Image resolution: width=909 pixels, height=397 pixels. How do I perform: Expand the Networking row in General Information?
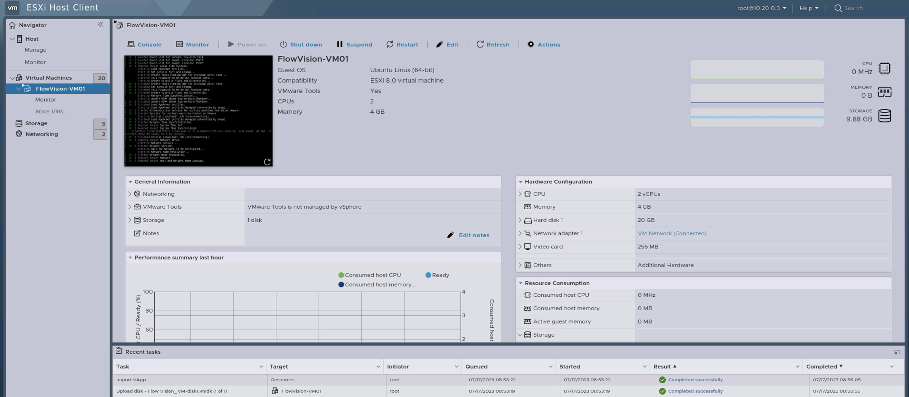coord(129,194)
